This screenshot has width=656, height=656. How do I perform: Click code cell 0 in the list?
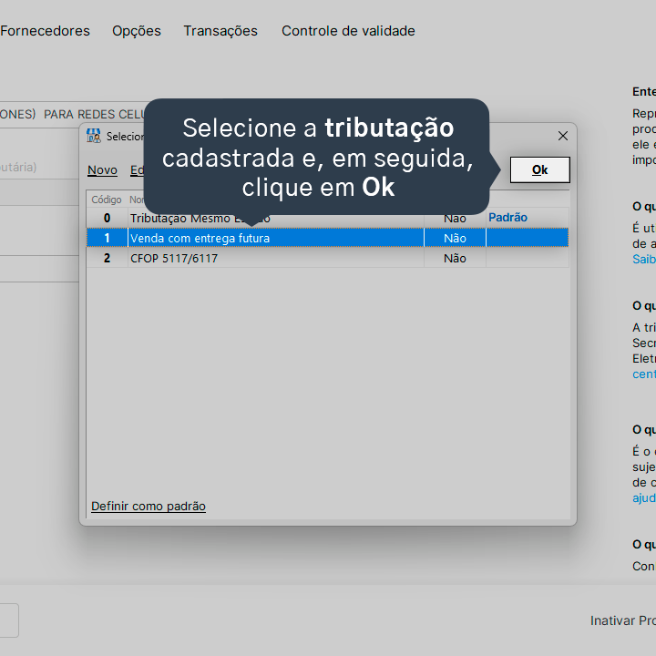(108, 218)
